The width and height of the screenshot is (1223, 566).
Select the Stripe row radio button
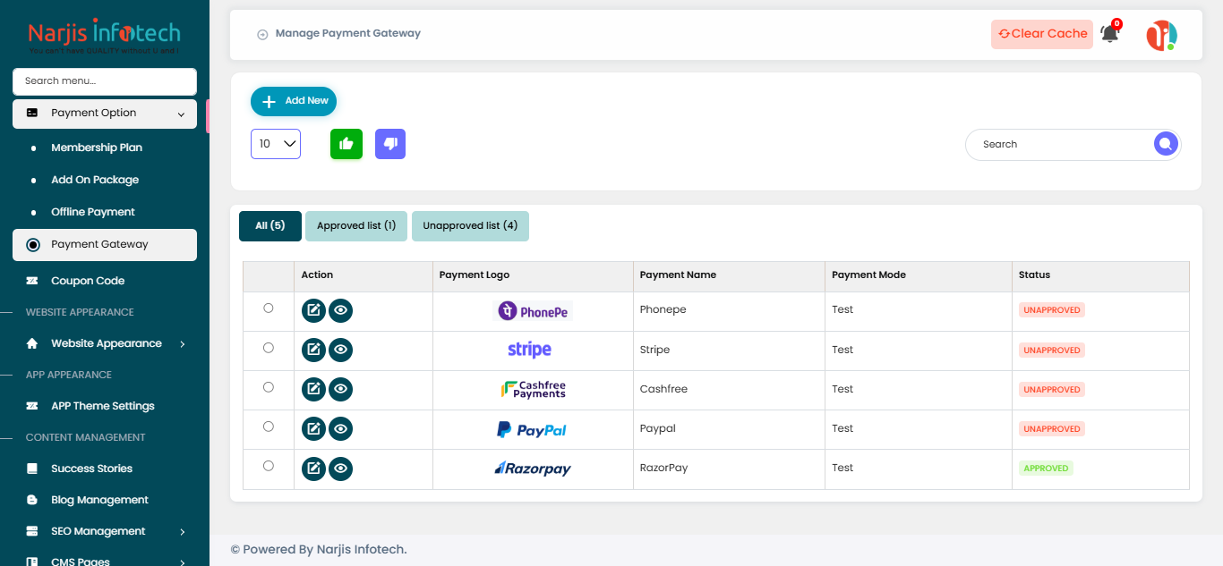coord(269,347)
